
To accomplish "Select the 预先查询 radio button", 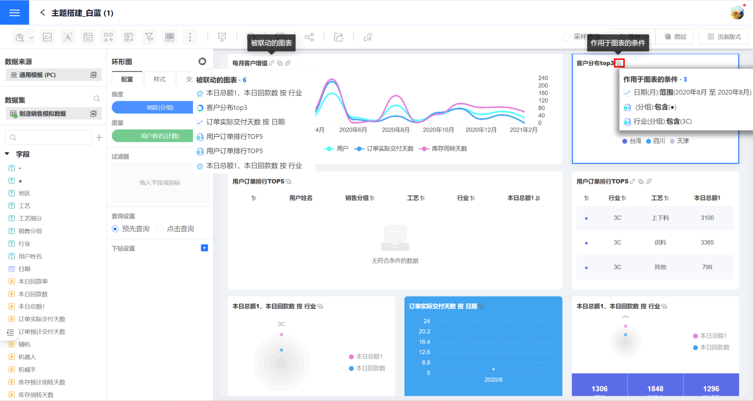I will click(116, 229).
